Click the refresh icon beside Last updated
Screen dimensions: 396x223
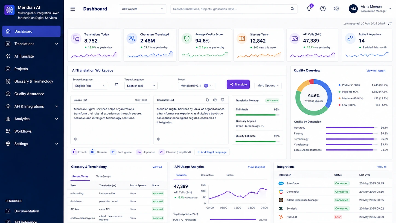tap(390, 24)
